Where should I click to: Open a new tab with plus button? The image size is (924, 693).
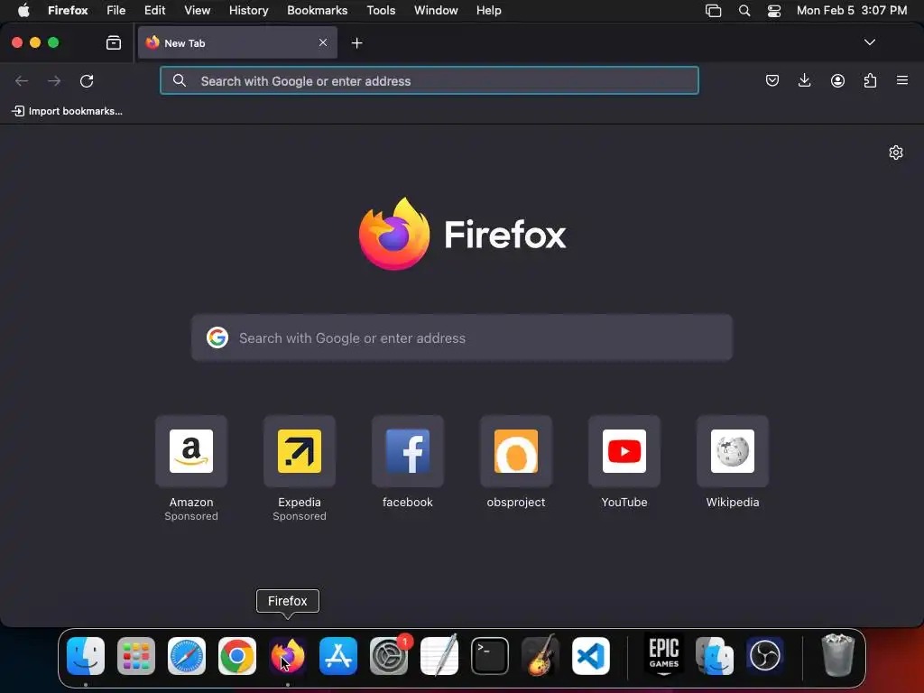[356, 43]
